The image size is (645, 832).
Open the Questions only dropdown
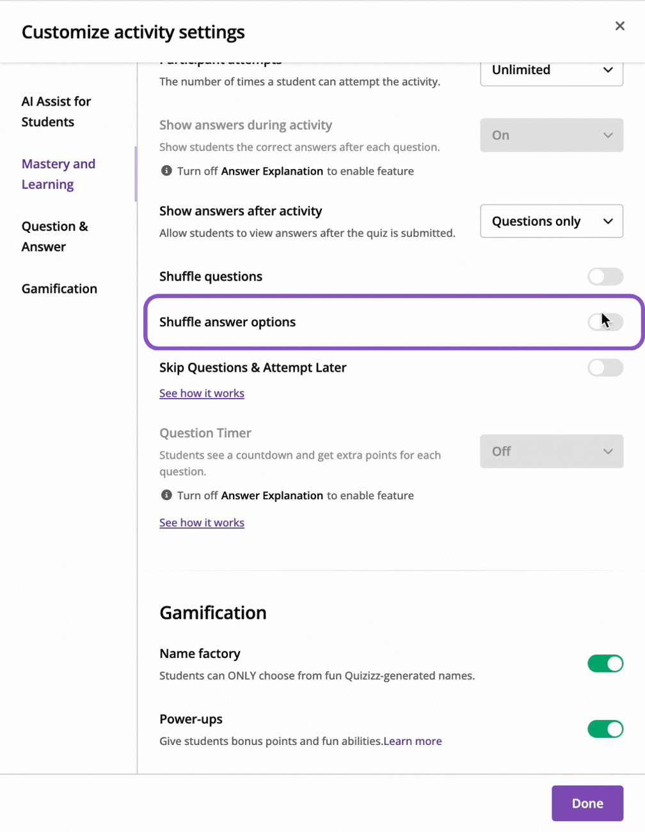552,221
